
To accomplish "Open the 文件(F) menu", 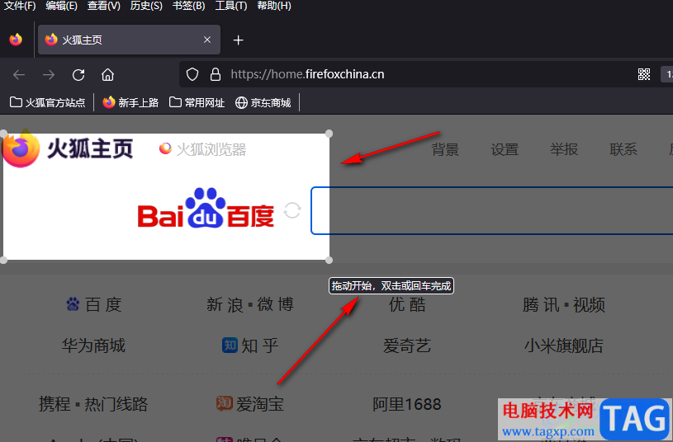I will (x=20, y=6).
